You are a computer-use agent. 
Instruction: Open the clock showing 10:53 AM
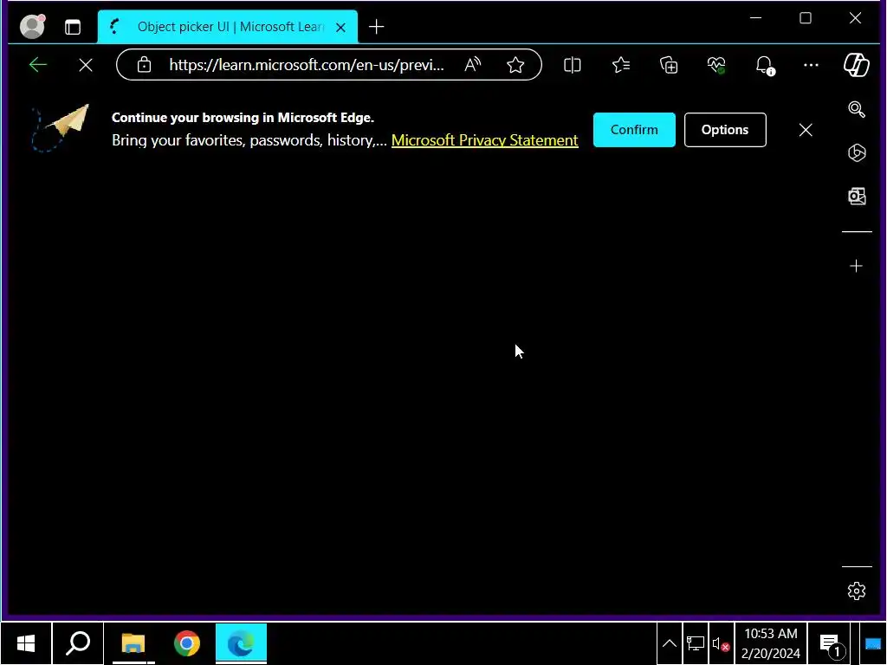770,643
